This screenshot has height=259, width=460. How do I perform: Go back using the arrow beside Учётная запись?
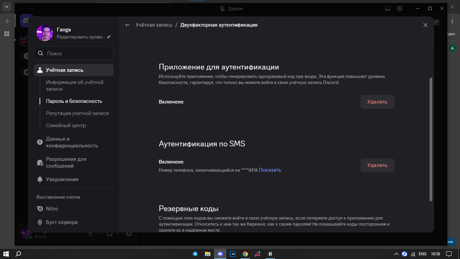click(x=128, y=25)
